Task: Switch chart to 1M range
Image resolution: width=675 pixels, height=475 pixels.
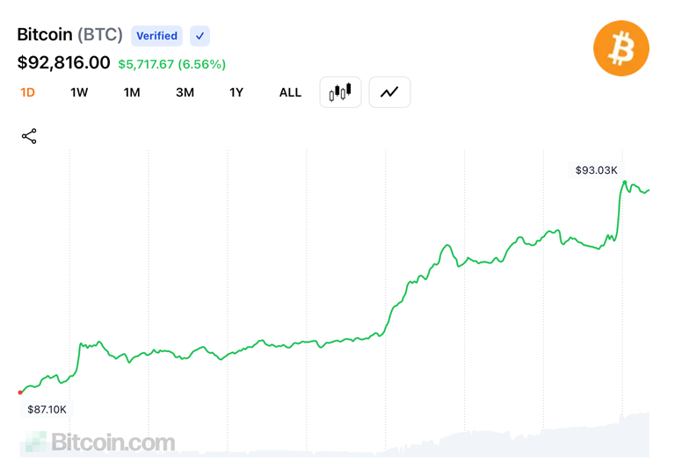Action: (x=132, y=92)
